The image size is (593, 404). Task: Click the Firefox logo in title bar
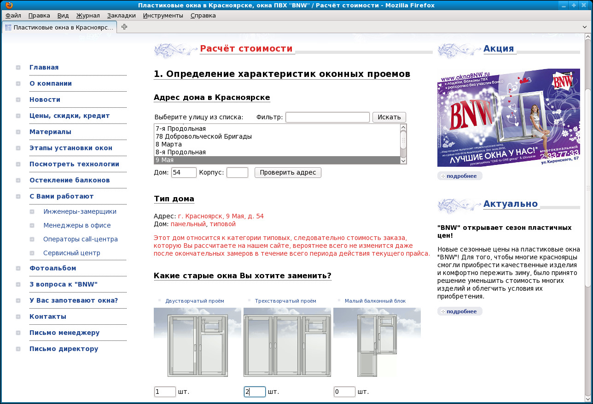pyautogui.click(x=9, y=5)
